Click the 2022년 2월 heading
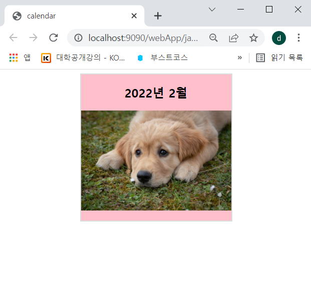Viewport: 311px width, 307px height. pyautogui.click(x=156, y=92)
